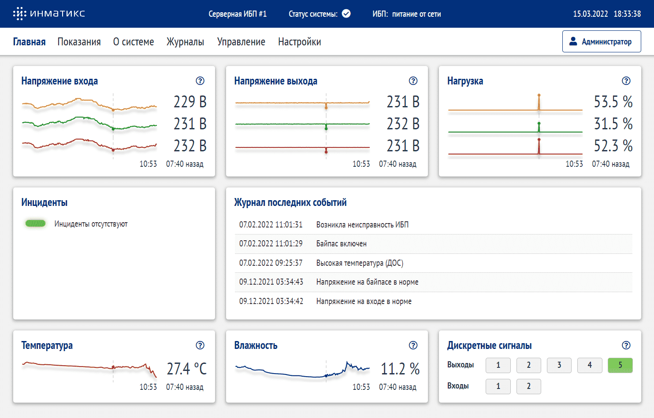Open Управление section
Image resolution: width=654 pixels, height=418 pixels.
(x=241, y=42)
